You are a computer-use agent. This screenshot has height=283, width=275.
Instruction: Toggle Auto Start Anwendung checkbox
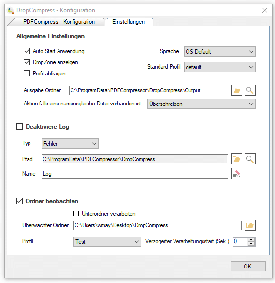click(x=27, y=51)
